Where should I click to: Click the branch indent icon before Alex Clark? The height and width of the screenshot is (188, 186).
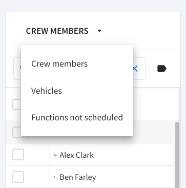(x=55, y=155)
